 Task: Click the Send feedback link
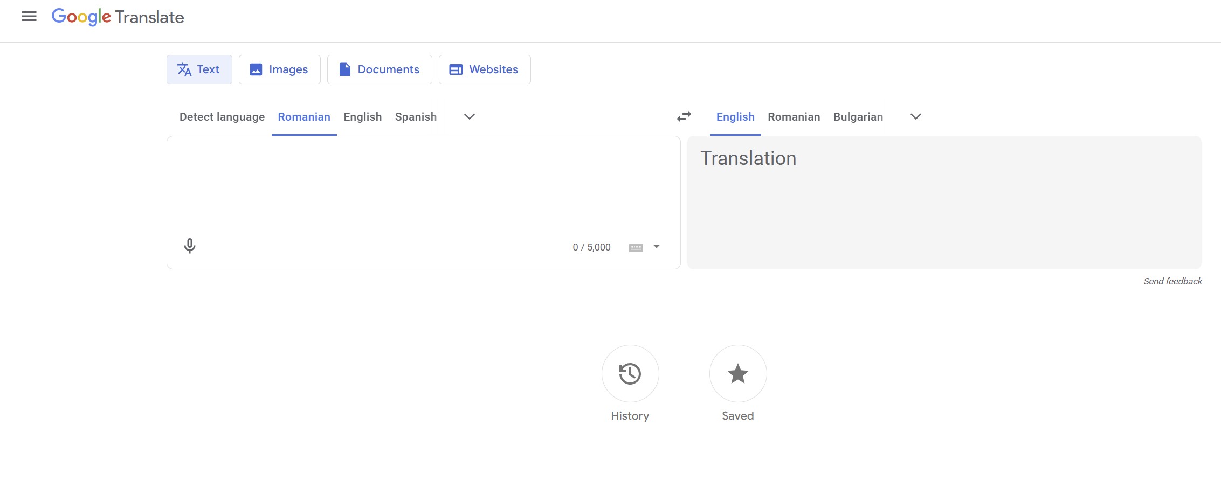1172,281
